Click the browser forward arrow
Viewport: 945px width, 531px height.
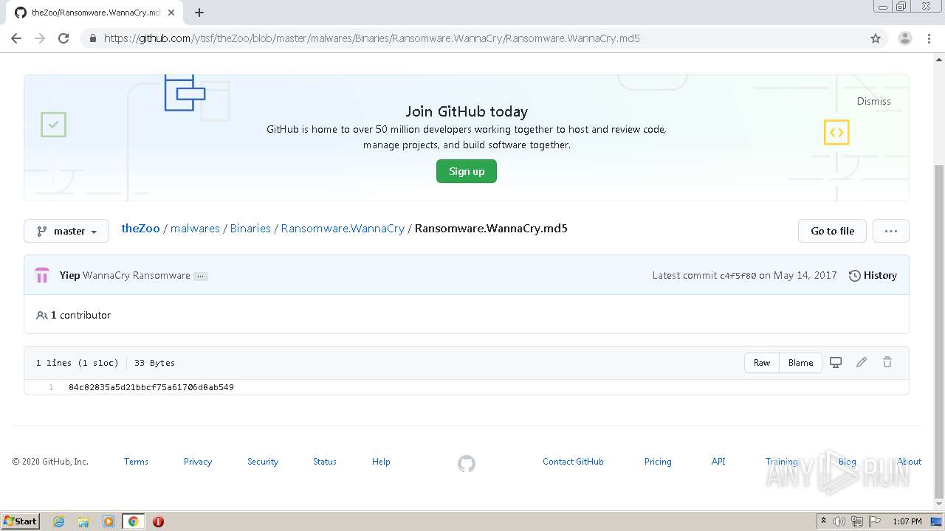point(40,38)
